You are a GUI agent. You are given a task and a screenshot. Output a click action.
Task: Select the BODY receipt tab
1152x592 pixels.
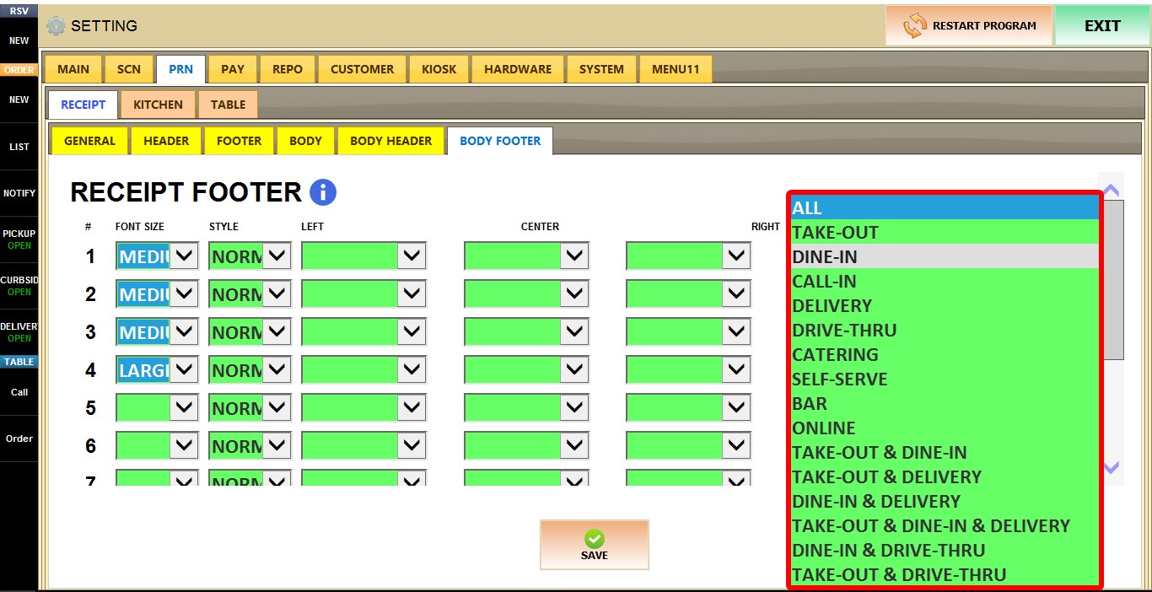pos(305,141)
